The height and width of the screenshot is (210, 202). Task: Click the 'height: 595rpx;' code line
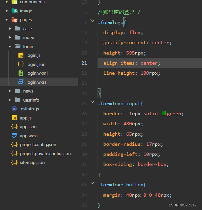pos(125,53)
